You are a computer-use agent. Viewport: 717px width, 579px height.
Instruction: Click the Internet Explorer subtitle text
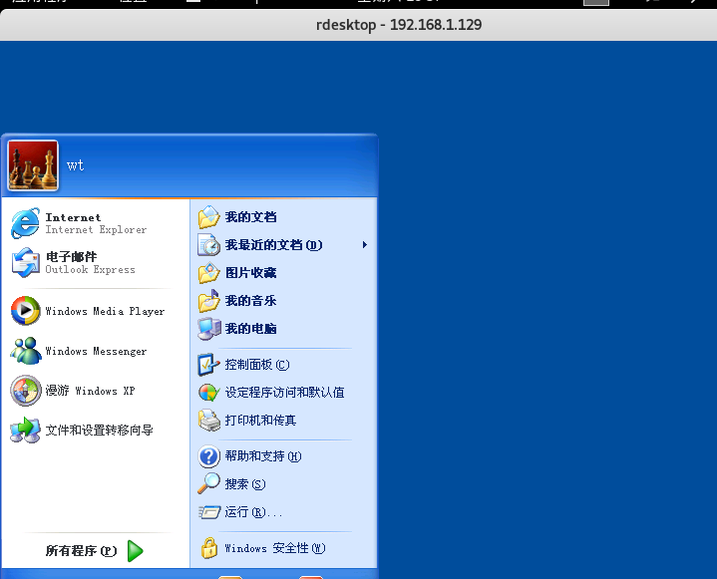coord(96,230)
